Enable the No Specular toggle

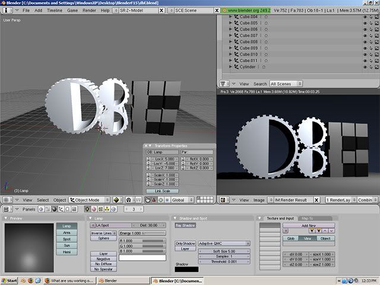pos(103,269)
